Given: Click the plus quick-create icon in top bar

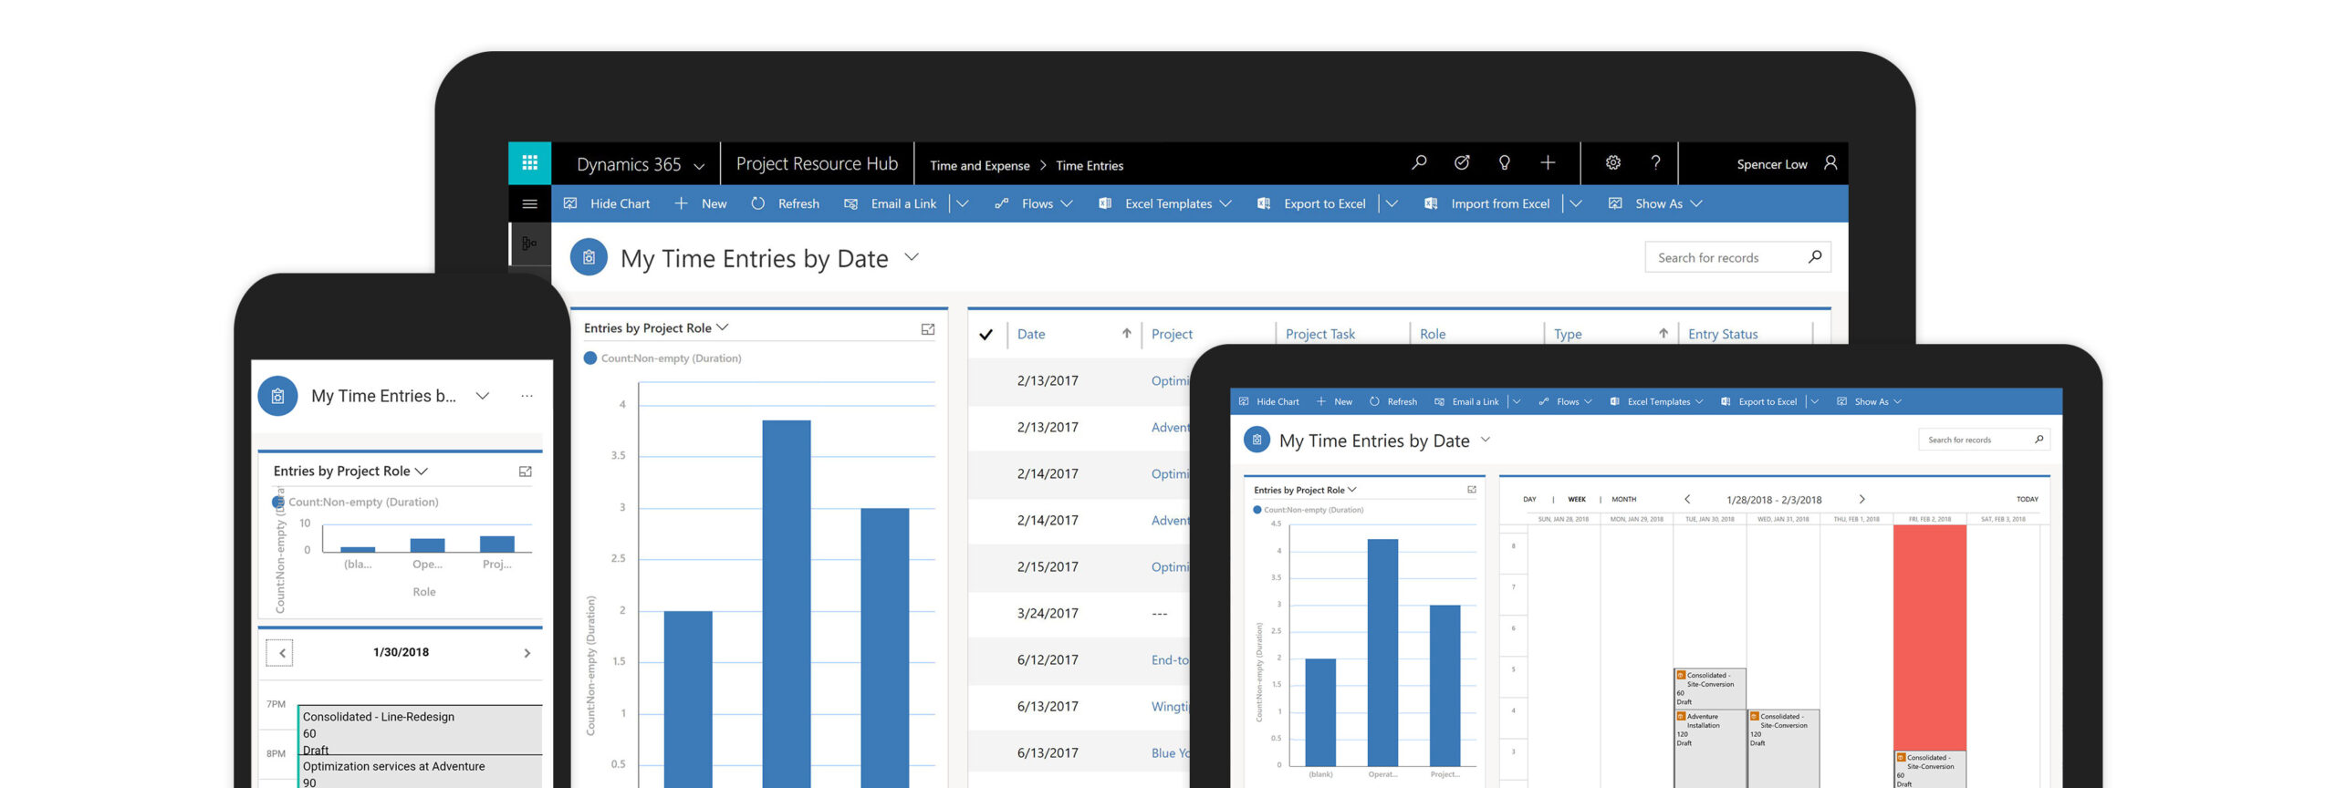Looking at the screenshot, I should pyautogui.click(x=1548, y=163).
